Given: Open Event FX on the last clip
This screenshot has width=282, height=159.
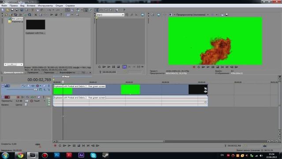Looking at the screenshot, I should pos(206,91).
